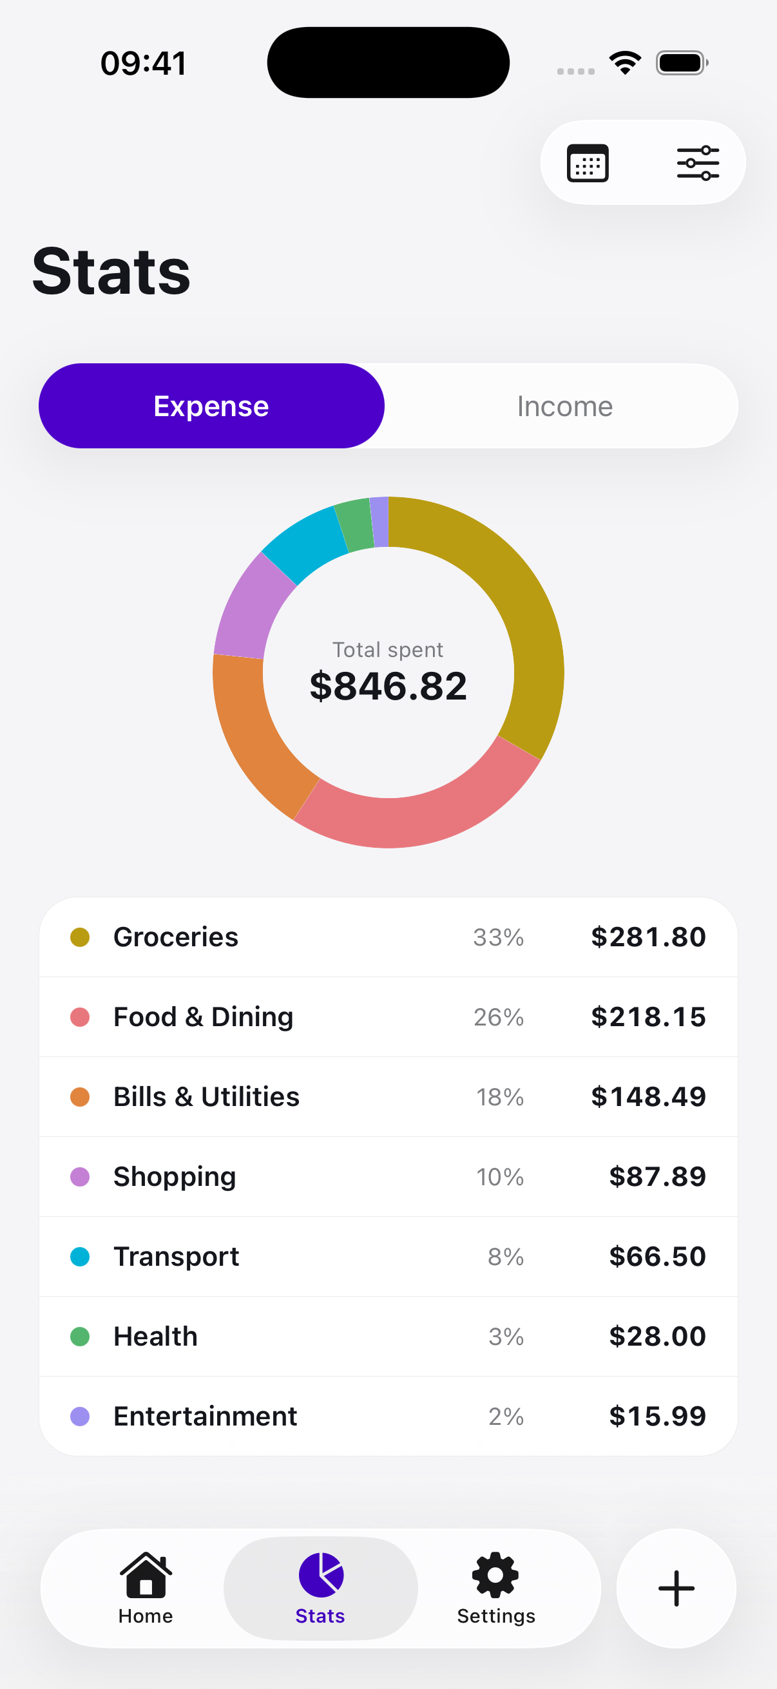Tap the battery status icon

point(682,63)
